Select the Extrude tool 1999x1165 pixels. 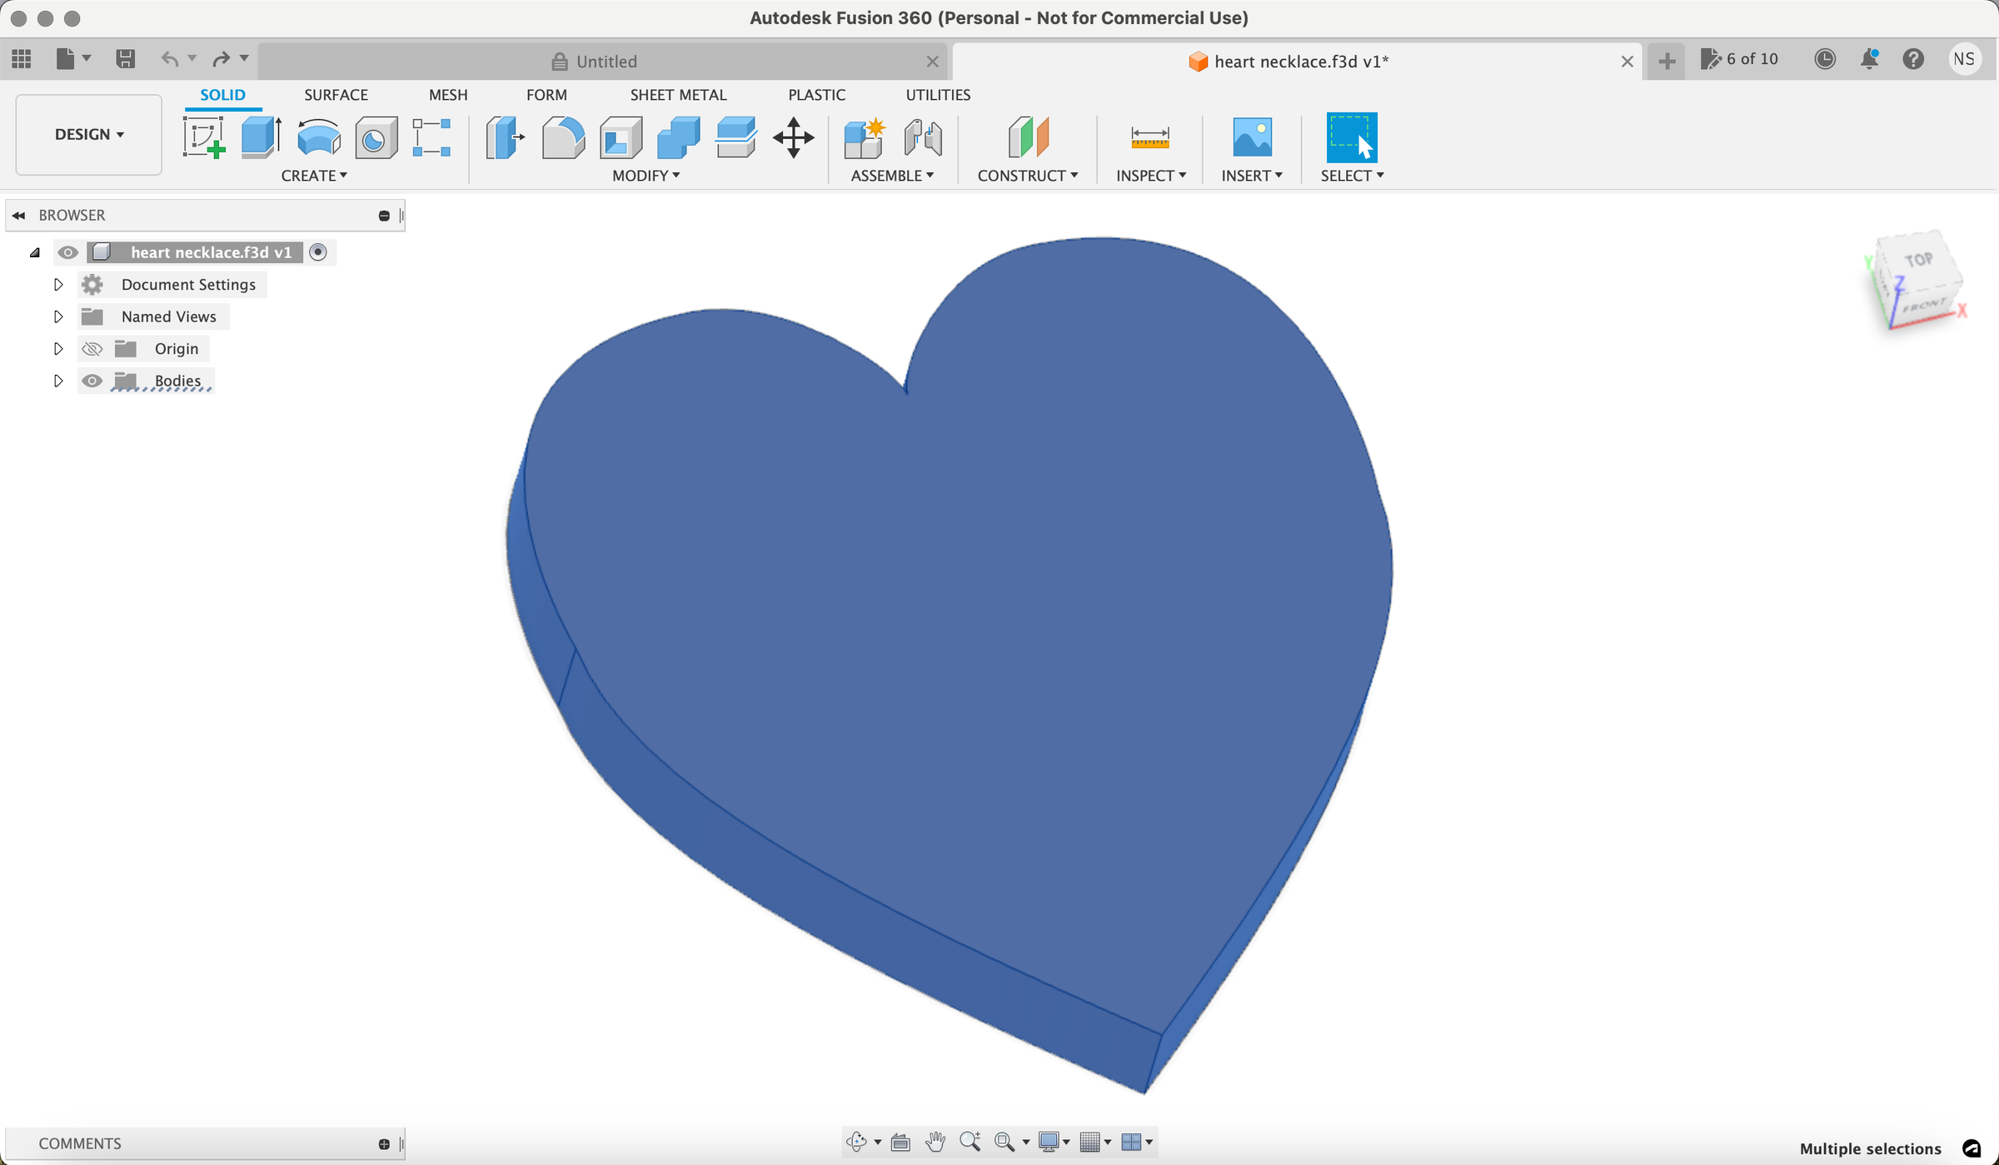click(x=260, y=137)
